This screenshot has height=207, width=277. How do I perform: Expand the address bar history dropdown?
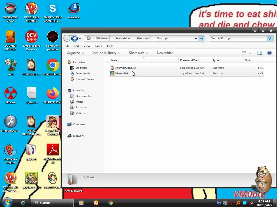tap(196, 38)
